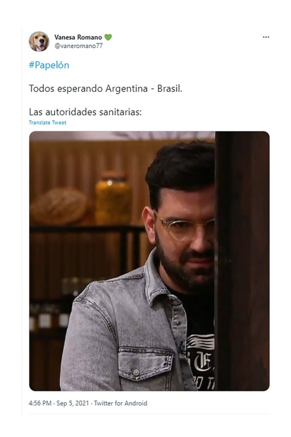The width and height of the screenshot is (291, 437).
Task: Click Translate Tweet
Action: [48, 122]
